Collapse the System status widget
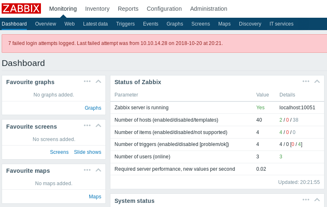327x207 pixels. click(317, 200)
